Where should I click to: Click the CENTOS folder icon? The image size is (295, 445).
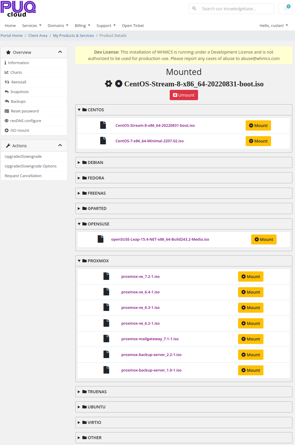pos(84,110)
